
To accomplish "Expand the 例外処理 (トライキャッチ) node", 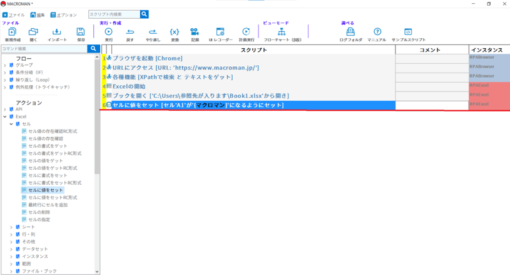I will (x=5, y=87).
